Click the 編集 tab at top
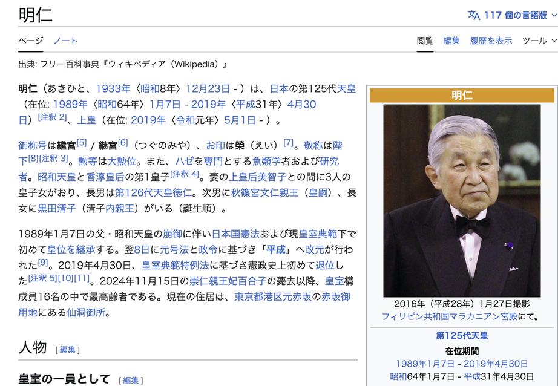 tap(451, 41)
